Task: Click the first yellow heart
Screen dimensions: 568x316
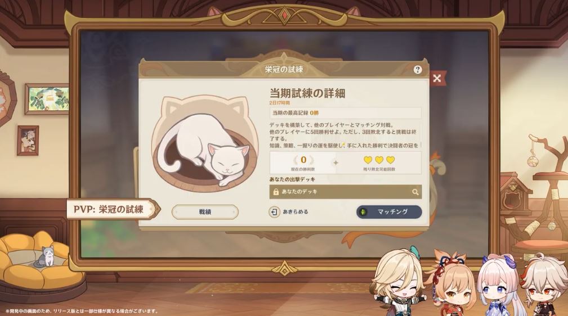Action: pyautogui.click(x=368, y=160)
